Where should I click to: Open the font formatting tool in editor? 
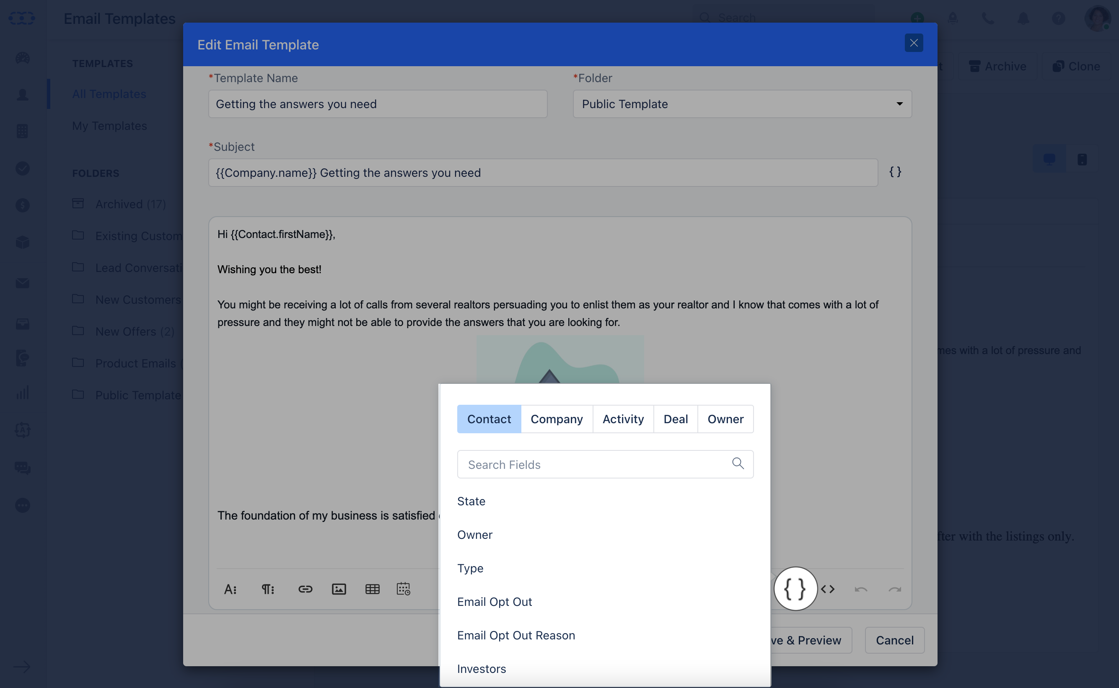[x=230, y=589]
